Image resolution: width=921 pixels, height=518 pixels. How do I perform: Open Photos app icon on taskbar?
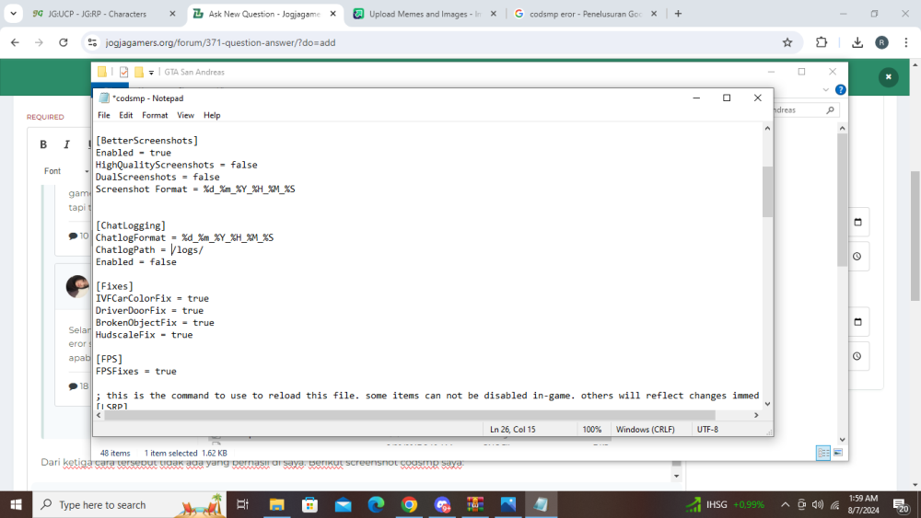[508, 504]
